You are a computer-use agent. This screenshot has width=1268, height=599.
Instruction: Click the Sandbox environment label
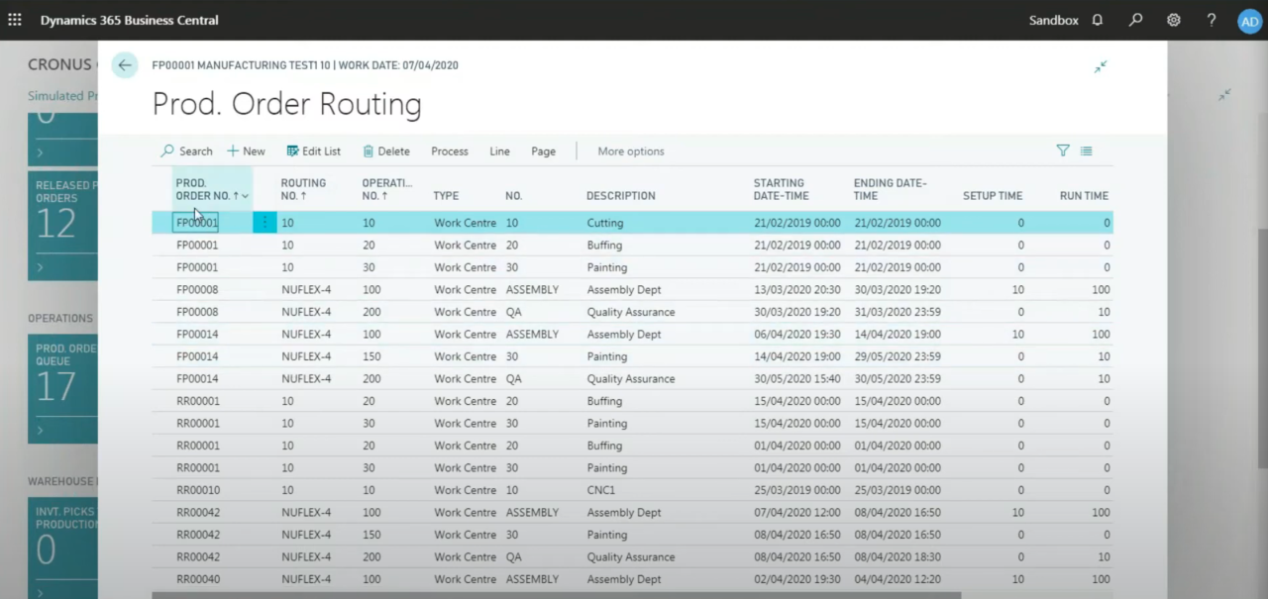click(x=1053, y=20)
